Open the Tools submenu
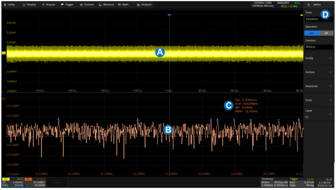 click(x=318, y=100)
